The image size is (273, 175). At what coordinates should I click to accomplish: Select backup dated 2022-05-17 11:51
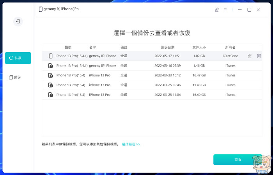[152, 56]
